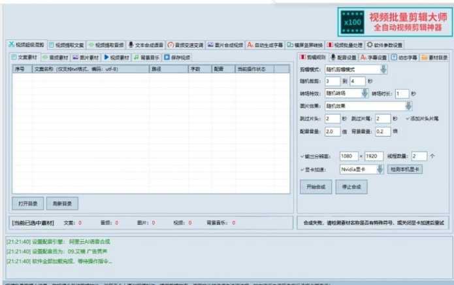
Task: Click the 文案素材 toolbar icon
Action: [x=16, y=58]
